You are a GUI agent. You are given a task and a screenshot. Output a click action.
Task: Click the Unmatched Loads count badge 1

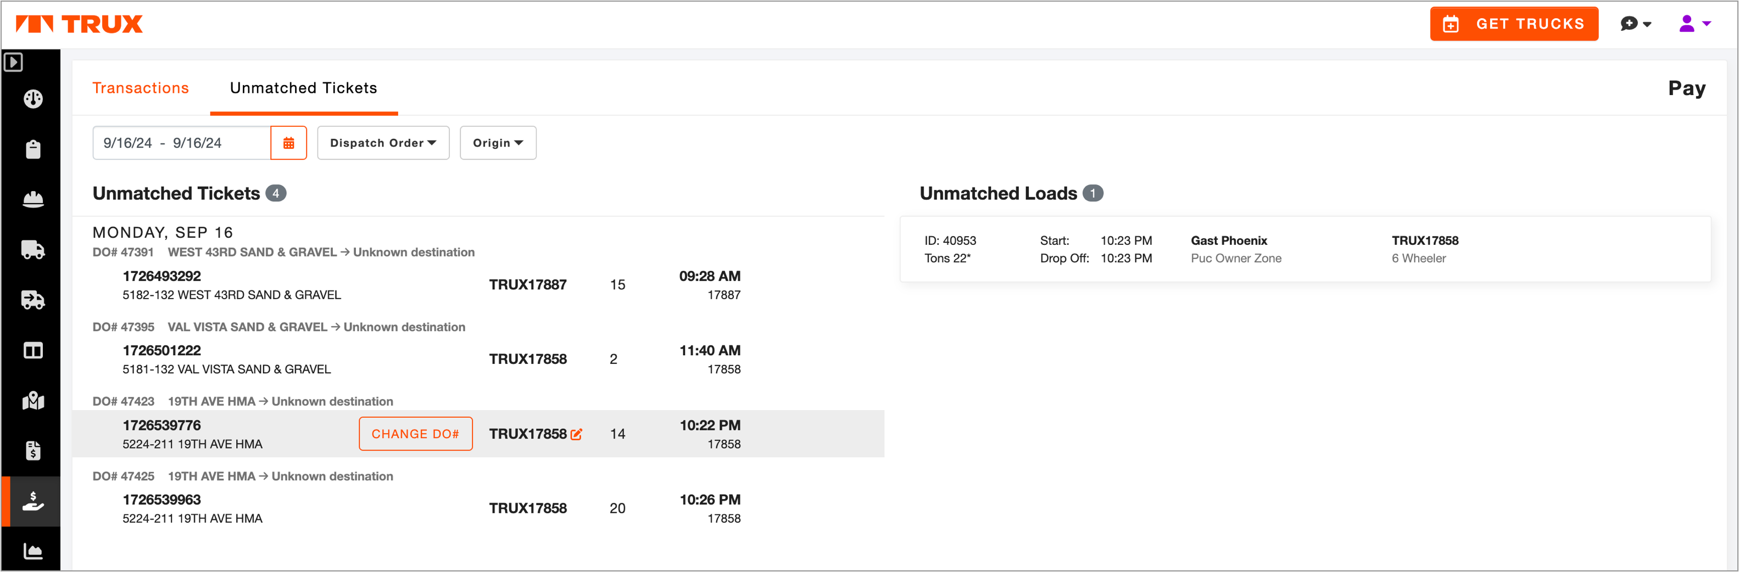tap(1093, 194)
